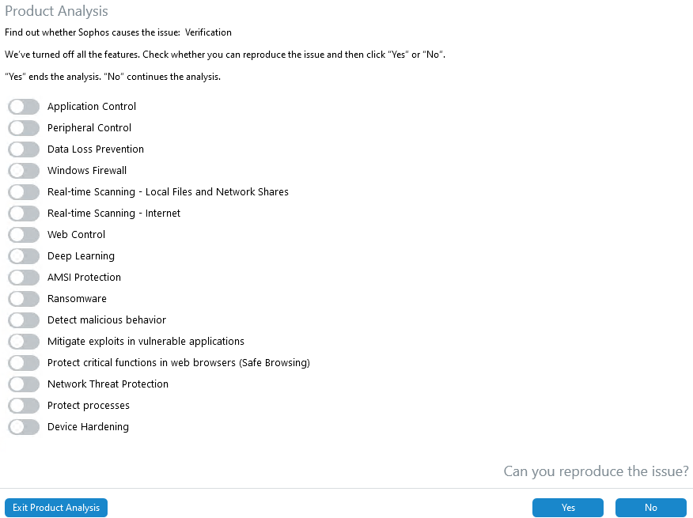Screen dimensions: 693x518
Task: Toggle the Protect processes switch
Action: tap(24, 406)
